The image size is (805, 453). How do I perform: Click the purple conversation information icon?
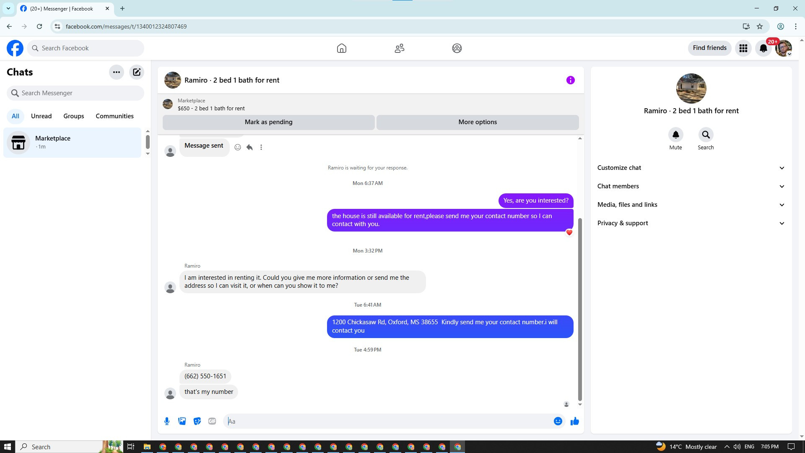pyautogui.click(x=570, y=80)
